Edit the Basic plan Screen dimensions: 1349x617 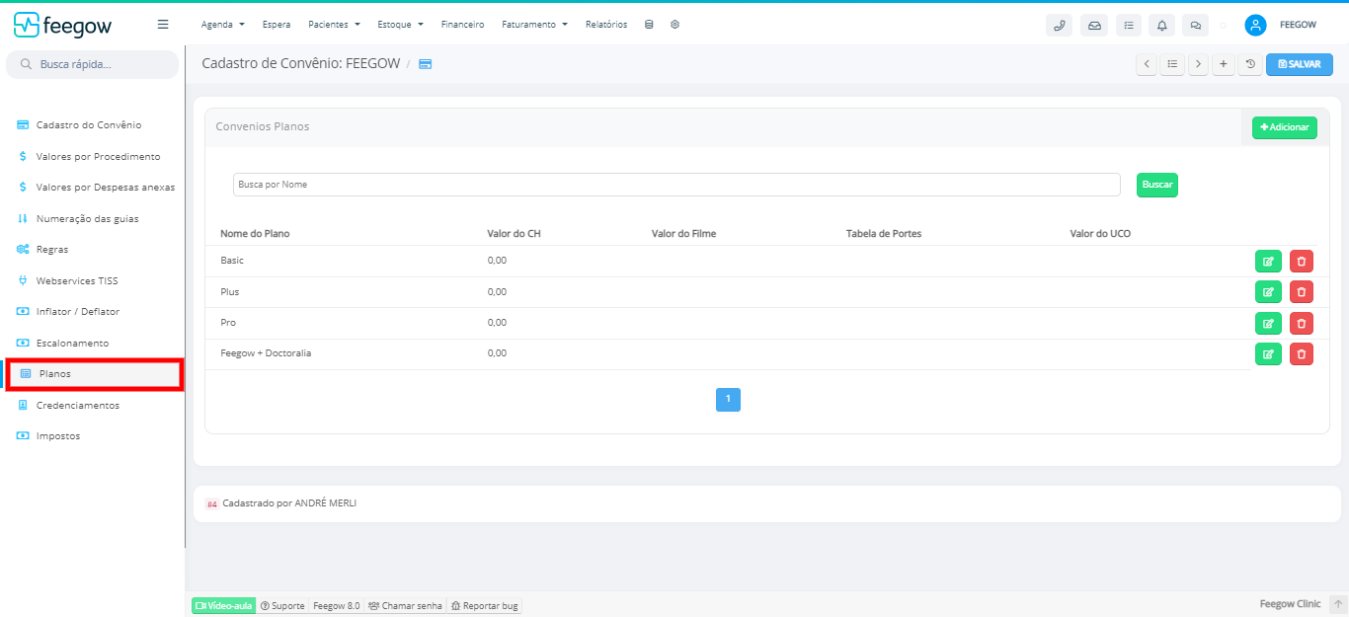click(x=1268, y=261)
